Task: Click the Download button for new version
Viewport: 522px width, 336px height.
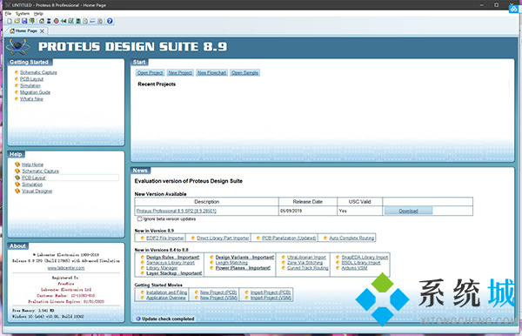Action: 409,211
